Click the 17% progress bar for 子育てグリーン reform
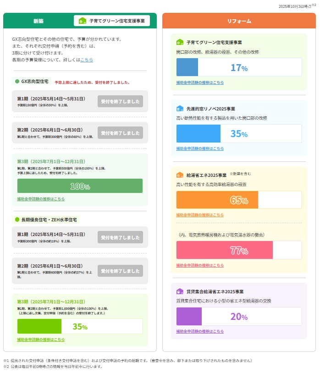The width and height of the screenshot is (320, 373). (x=239, y=67)
